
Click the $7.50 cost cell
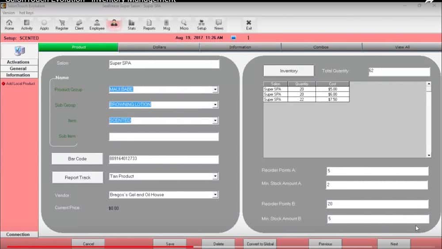[x=333, y=99]
